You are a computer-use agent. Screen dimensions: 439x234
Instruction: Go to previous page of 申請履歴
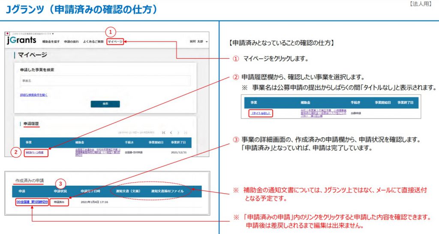(x=171, y=133)
